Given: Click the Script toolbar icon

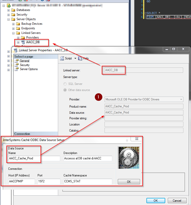Looking at the screenshot, I should (62, 58).
